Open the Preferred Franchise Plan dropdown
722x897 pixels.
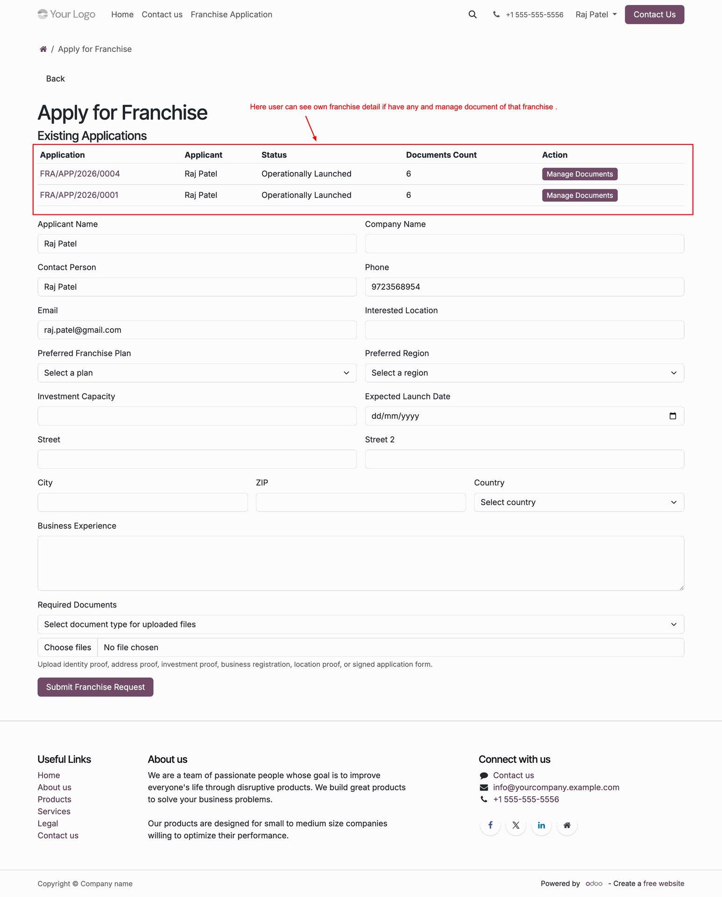197,373
